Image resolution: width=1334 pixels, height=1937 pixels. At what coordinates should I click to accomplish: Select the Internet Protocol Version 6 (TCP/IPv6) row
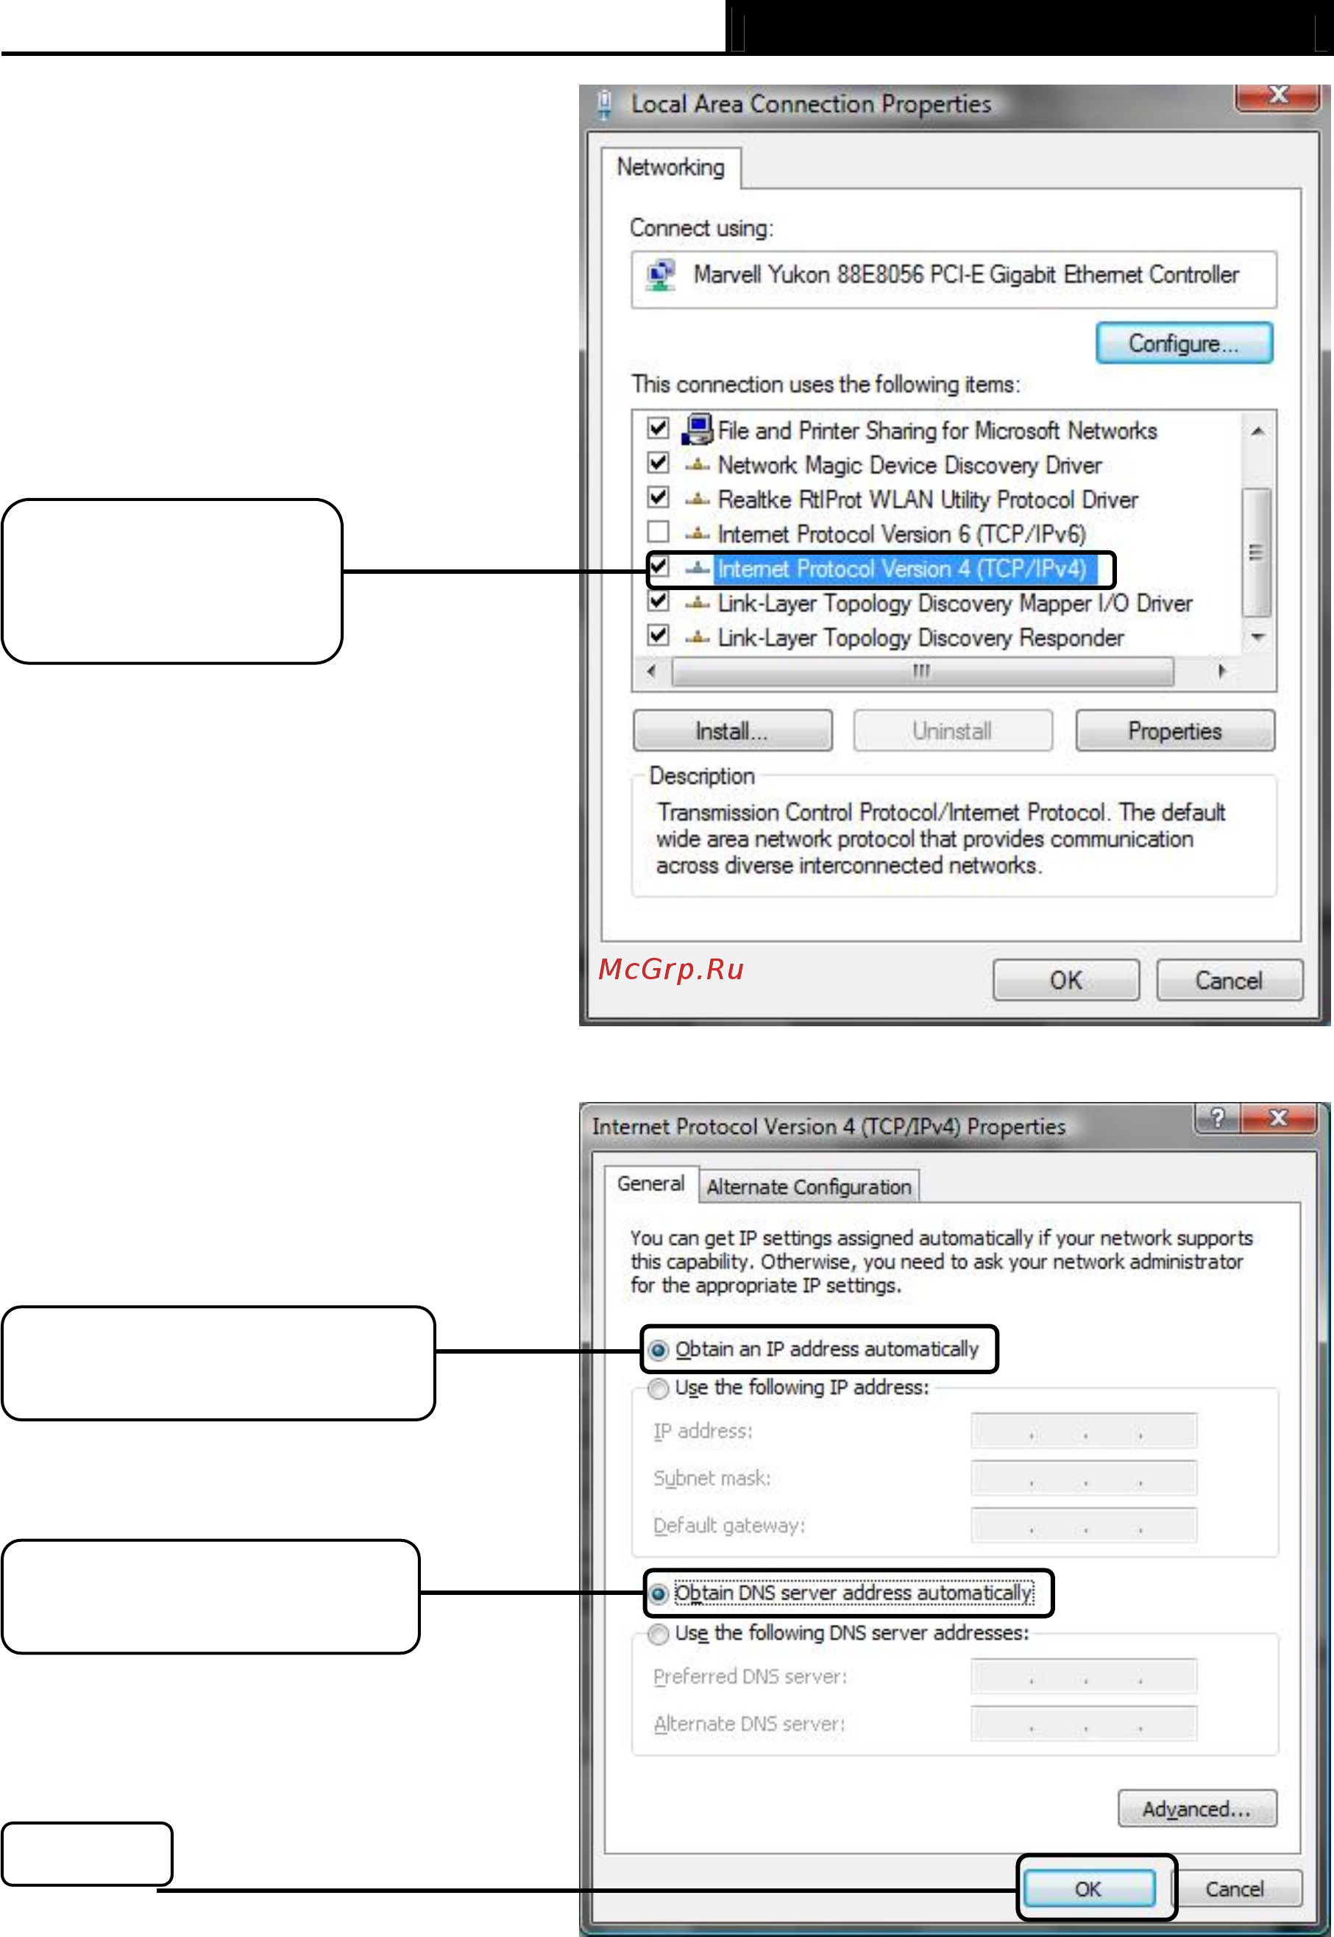tap(902, 535)
